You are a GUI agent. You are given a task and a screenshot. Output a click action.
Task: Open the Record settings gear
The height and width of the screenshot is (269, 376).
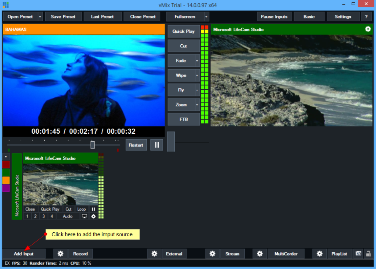click(60, 254)
